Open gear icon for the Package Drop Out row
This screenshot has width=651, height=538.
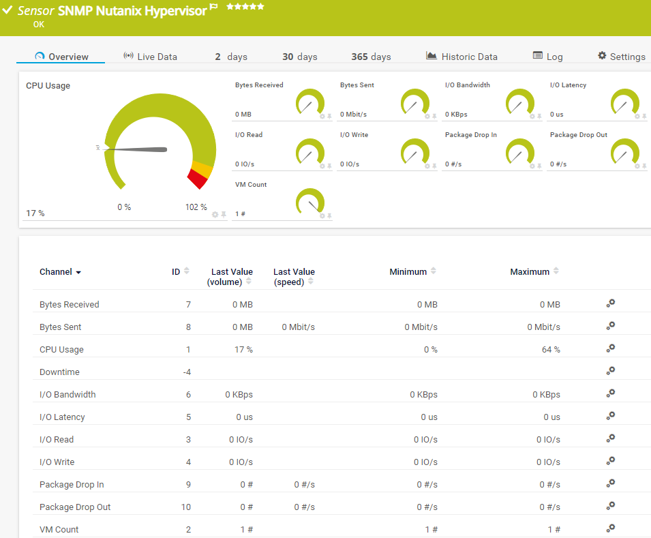click(611, 506)
